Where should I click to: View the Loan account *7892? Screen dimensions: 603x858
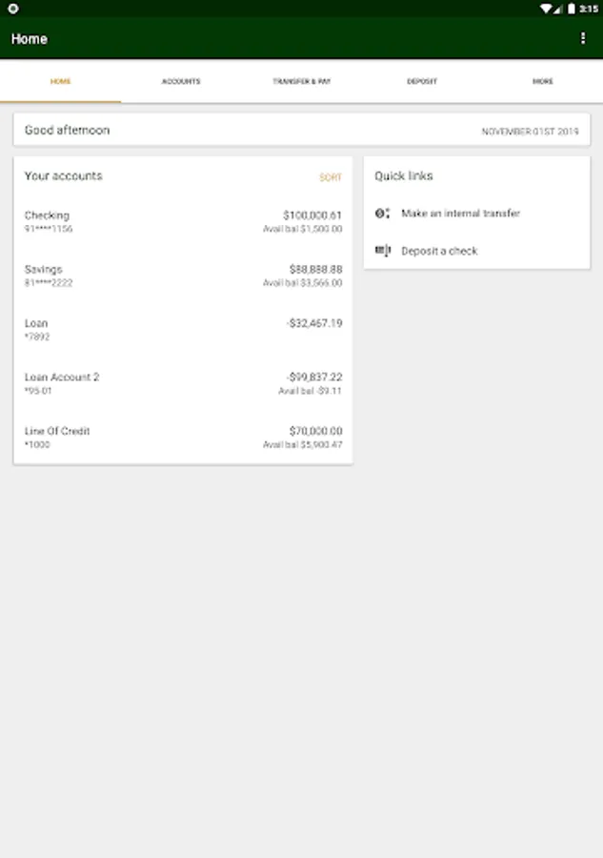click(183, 330)
